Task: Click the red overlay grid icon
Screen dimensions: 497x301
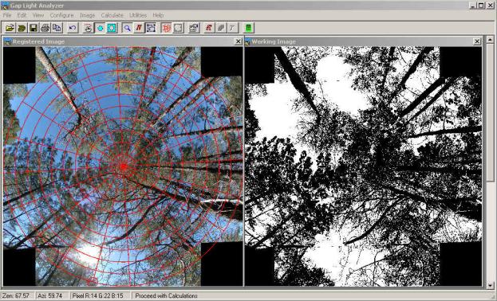Action: (x=167, y=28)
